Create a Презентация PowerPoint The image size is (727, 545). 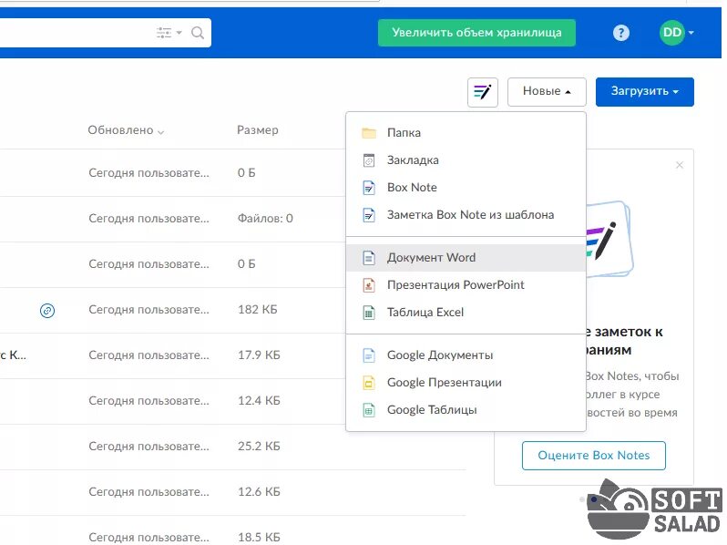[466, 284]
